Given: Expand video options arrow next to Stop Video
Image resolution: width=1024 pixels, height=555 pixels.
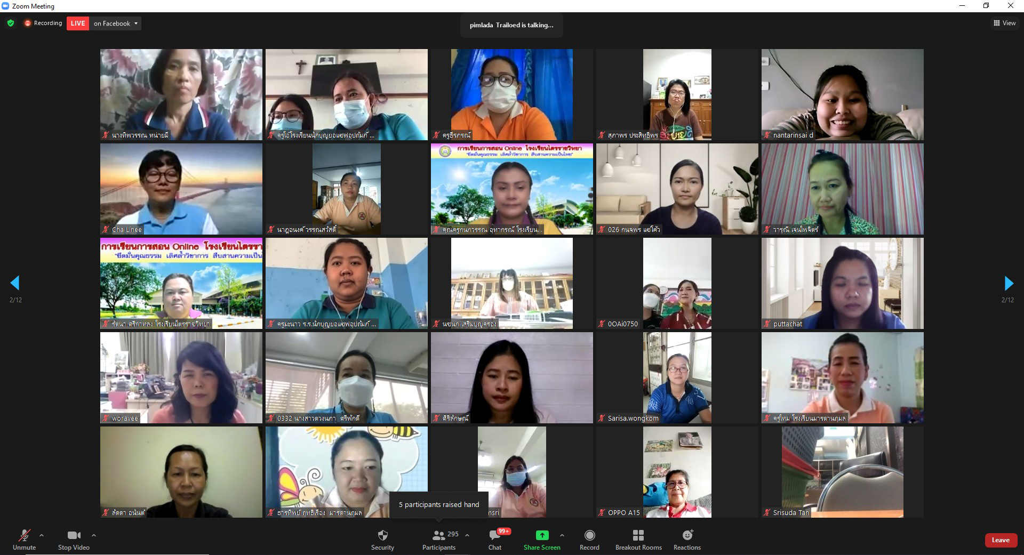Looking at the screenshot, I should coord(94,535).
